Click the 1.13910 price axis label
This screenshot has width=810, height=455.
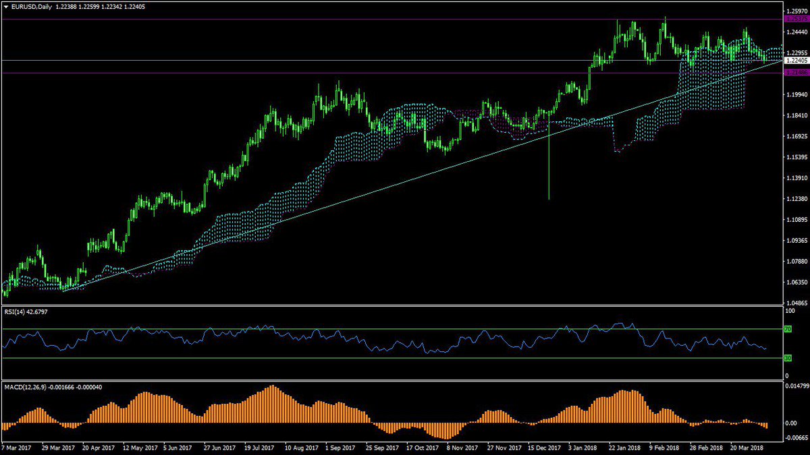tap(796, 178)
